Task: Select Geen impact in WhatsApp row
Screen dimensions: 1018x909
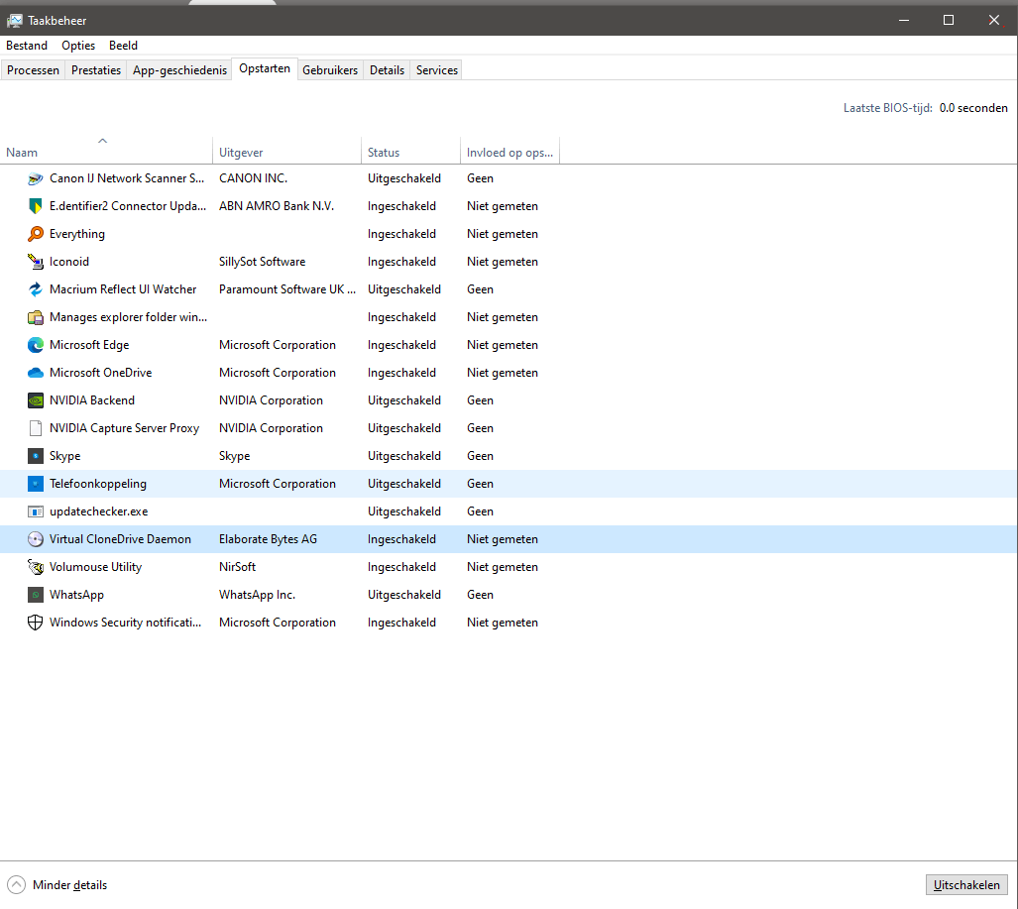Action: tap(480, 595)
